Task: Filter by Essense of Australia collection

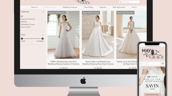Action: pyautogui.click(x=28, y=19)
